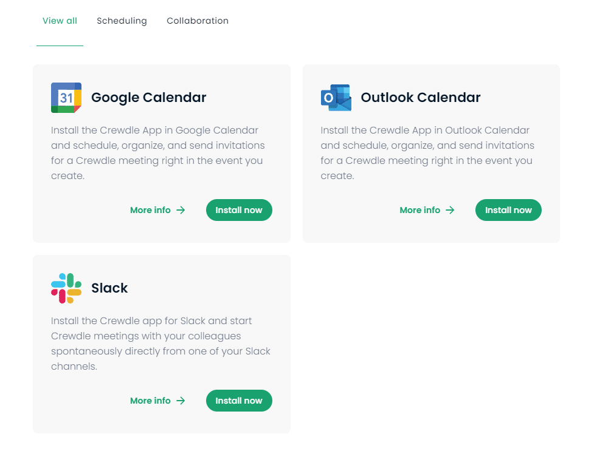Switch to the View all tab

pos(60,21)
